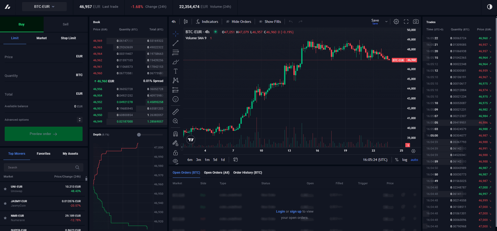Toggle Hide Orders on chart
Screen dimensions: 497x231
point(238,22)
